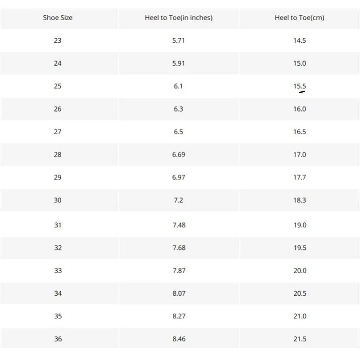
Task: Select the 7.2 inches value
Action: click(179, 200)
